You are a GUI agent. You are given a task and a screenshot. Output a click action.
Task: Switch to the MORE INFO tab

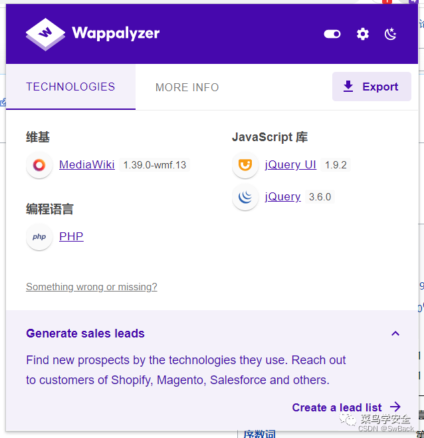[187, 87]
